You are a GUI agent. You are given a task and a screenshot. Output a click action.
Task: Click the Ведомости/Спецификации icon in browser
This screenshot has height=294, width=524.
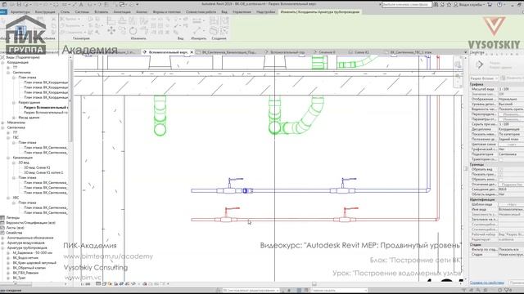(x=2, y=223)
